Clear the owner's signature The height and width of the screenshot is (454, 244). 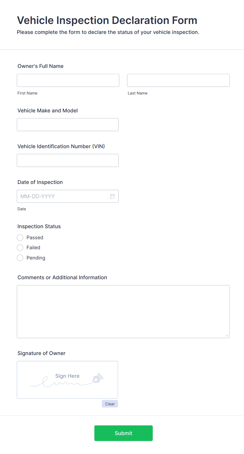[x=110, y=403]
